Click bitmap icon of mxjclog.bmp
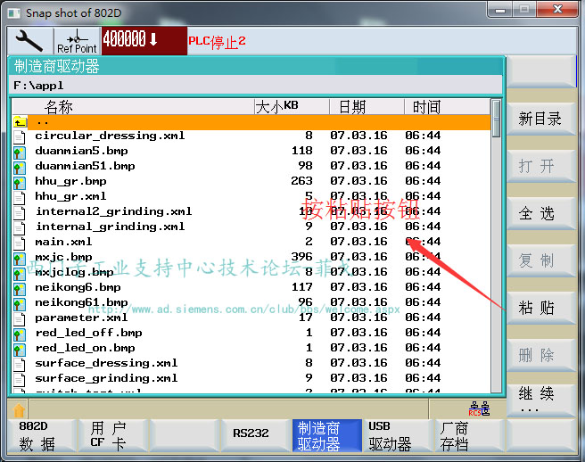 coord(20,274)
